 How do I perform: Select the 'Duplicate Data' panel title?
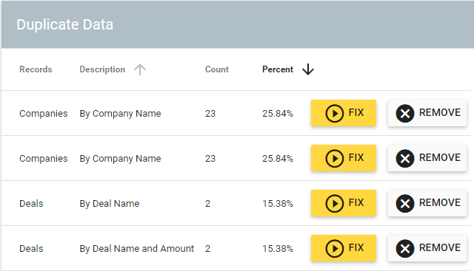coord(64,24)
